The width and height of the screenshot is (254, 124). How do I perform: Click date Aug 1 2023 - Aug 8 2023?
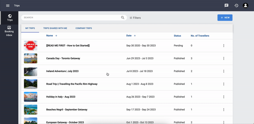click(140, 84)
